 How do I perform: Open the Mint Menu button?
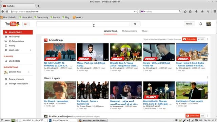[x=5, y=120]
